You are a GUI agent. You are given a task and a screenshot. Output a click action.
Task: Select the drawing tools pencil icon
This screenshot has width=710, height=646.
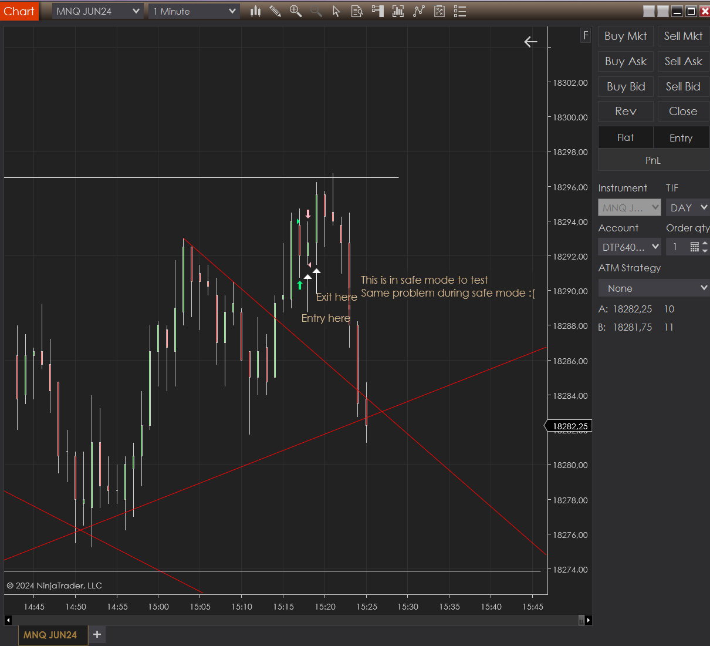(x=275, y=11)
